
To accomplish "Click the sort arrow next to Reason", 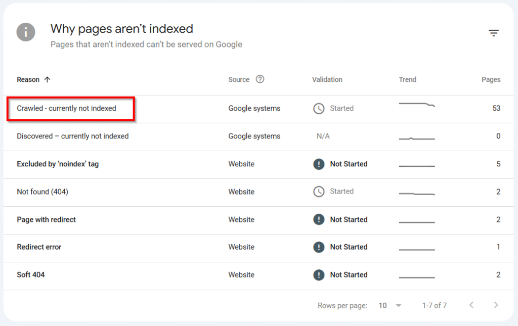I will point(47,79).
